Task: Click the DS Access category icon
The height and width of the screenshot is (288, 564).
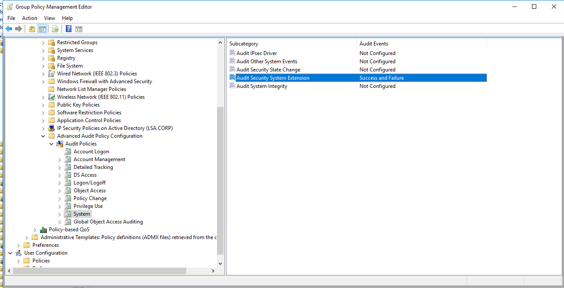Action: pyautogui.click(x=68, y=175)
